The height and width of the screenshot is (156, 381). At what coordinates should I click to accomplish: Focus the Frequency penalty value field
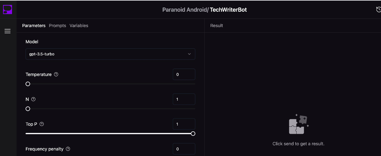click(184, 149)
